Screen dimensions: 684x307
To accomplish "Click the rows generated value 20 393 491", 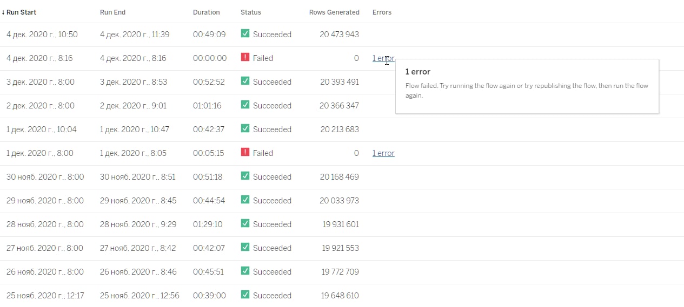I will [x=339, y=82].
